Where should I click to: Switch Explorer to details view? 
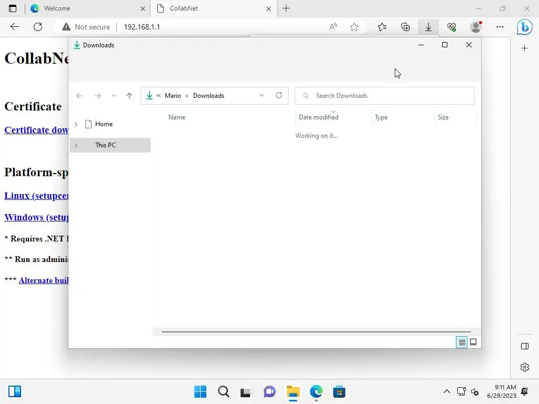click(462, 342)
